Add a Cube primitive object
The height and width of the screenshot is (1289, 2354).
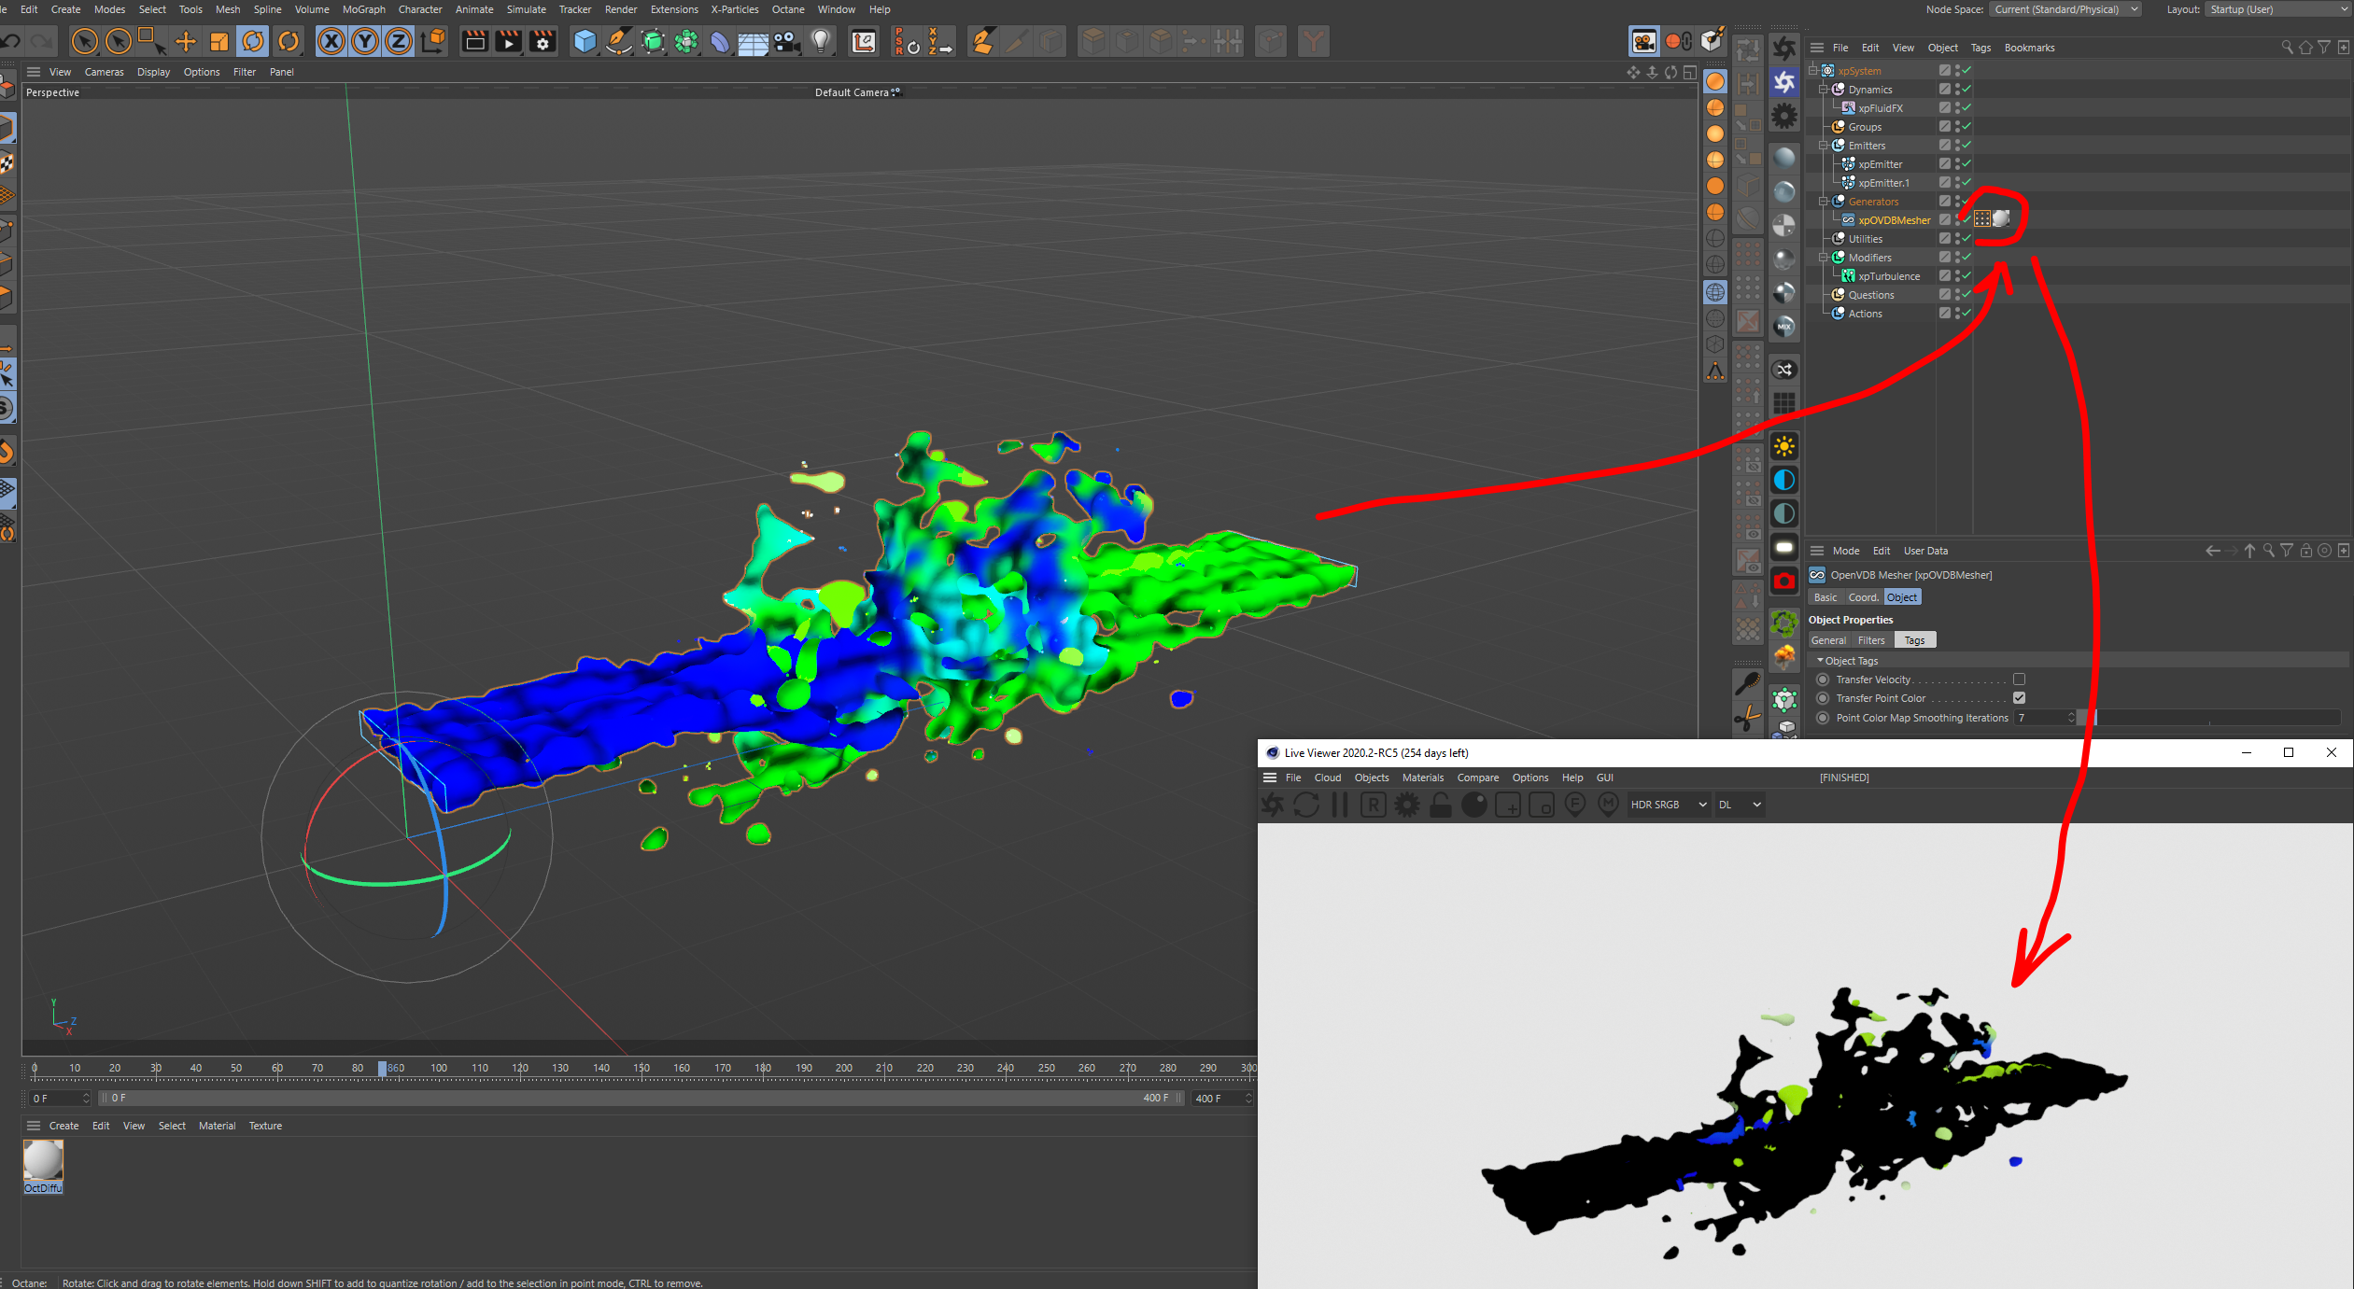point(584,41)
